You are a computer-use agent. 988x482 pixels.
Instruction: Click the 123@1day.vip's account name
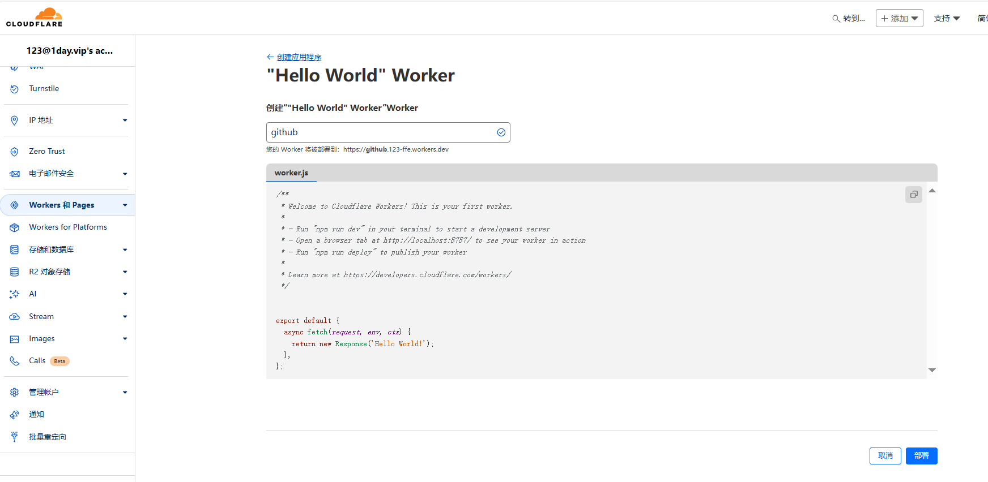(x=69, y=50)
